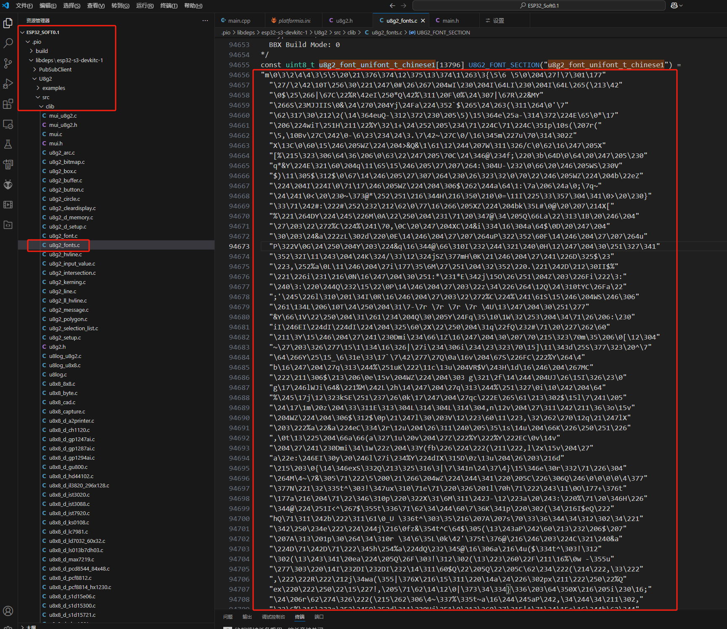Open u8g2_selection_list.c file
Screen dimensions: 727x629
point(116,328)
